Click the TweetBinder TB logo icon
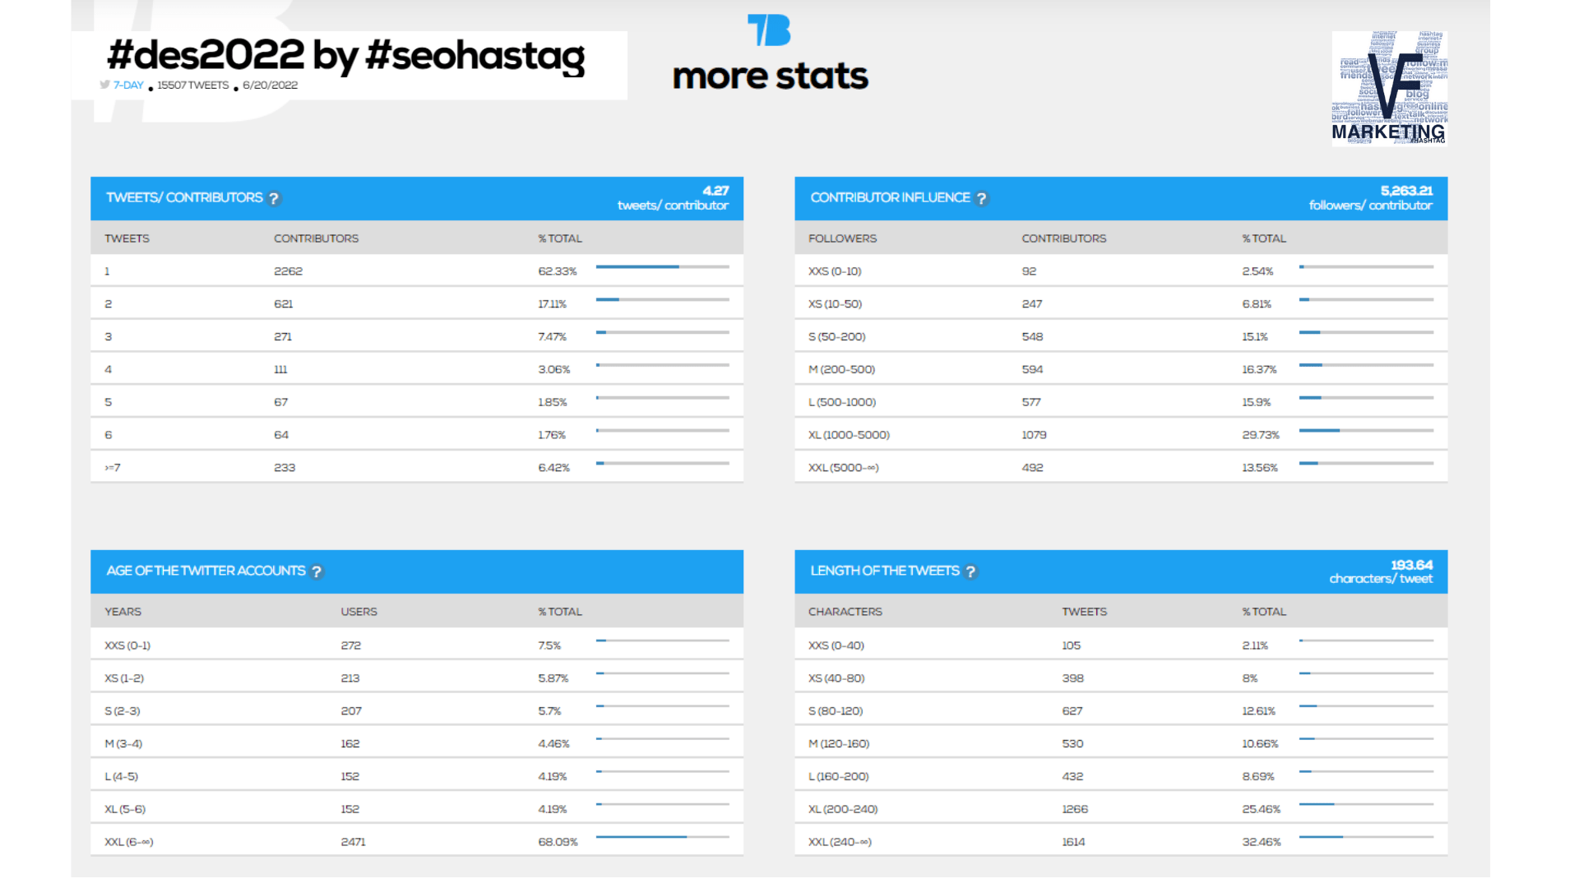This screenshot has height=888, width=1579. tap(769, 30)
